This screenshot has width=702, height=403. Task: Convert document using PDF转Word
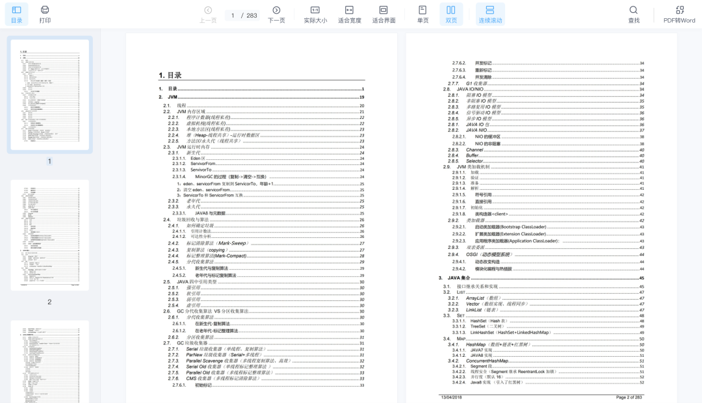point(679,14)
